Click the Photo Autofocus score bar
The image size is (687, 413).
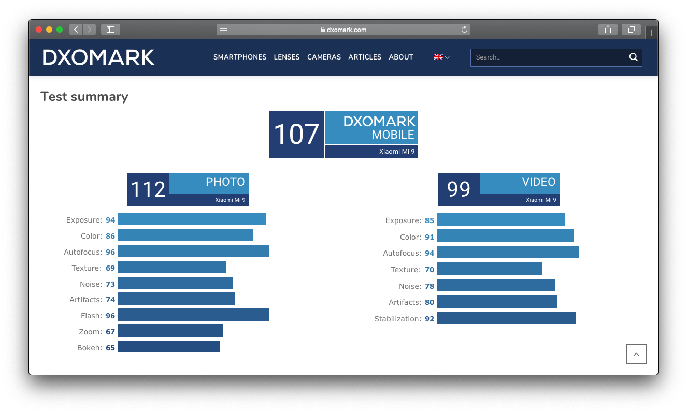pos(193,252)
